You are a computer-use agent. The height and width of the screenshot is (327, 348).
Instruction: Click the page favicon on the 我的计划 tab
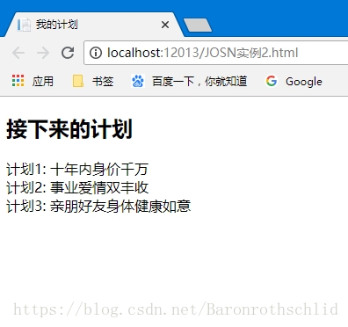coord(24,25)
